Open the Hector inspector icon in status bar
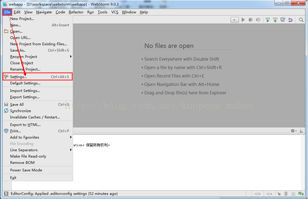 point(286,193)
